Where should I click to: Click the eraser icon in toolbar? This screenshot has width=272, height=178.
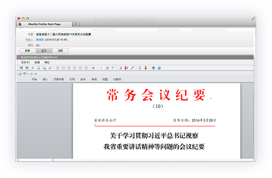click(x=50, y=68)
